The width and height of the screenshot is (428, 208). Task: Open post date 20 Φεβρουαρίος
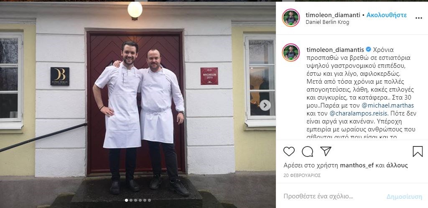(302, 175)
